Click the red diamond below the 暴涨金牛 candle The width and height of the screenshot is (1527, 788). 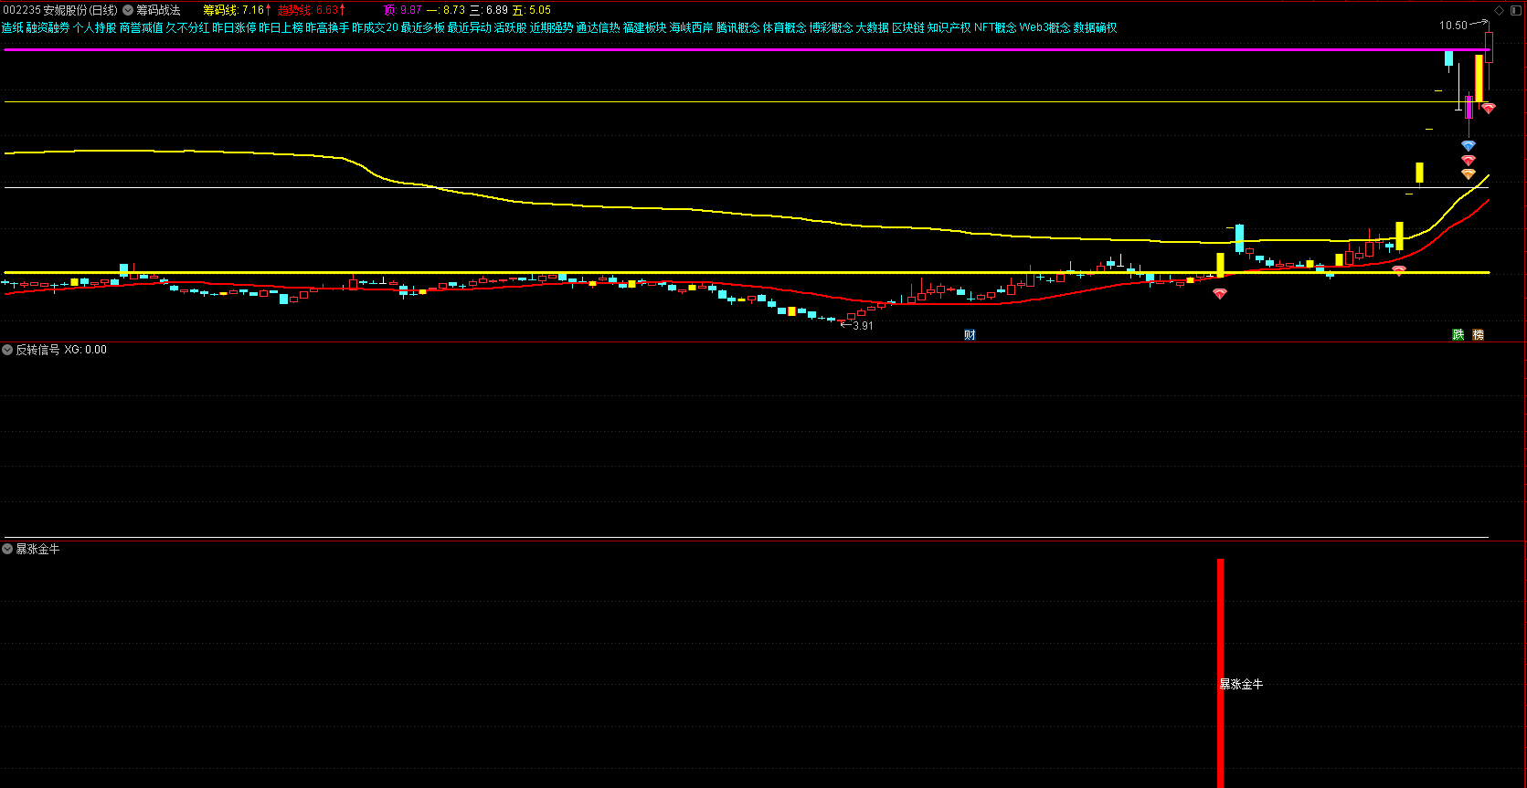tap(1220, 294)
